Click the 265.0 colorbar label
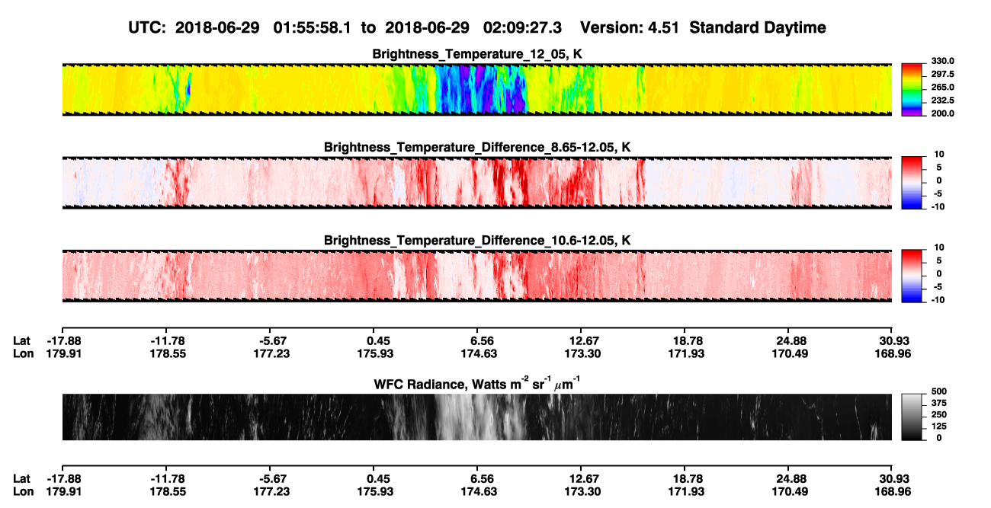Image resolution: width=991 pixels, height=508 pixels. pos(942,88)
